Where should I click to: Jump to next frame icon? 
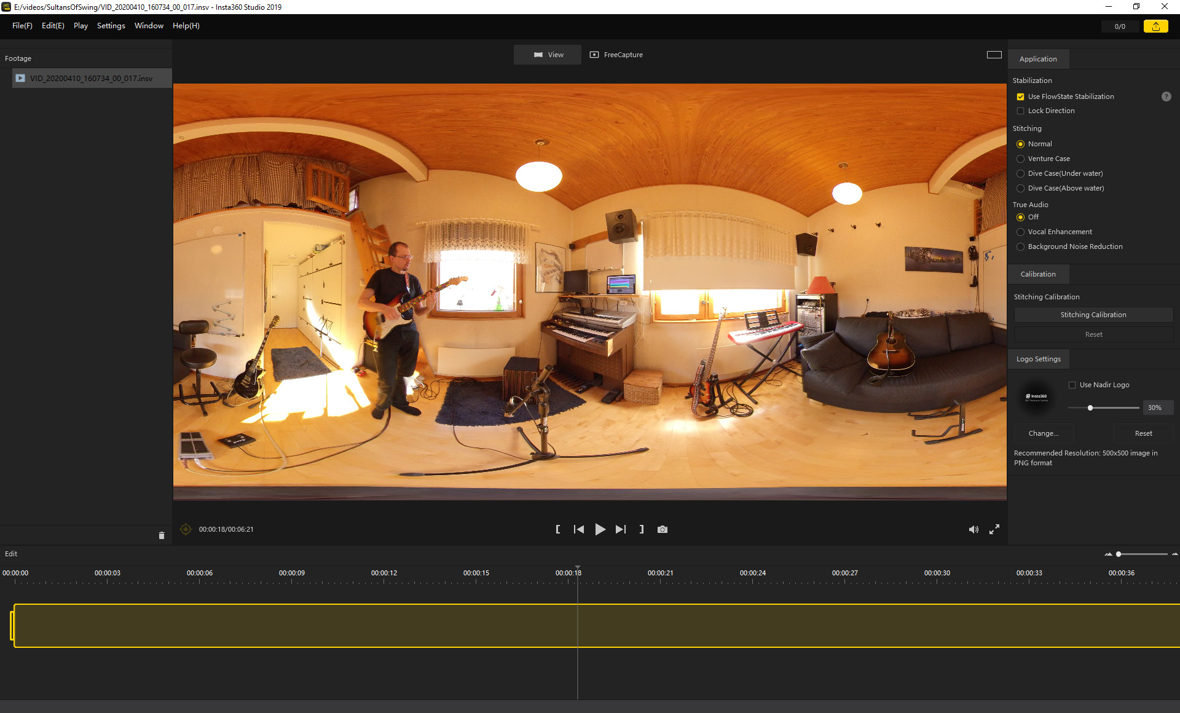click(x=621, y=529)
